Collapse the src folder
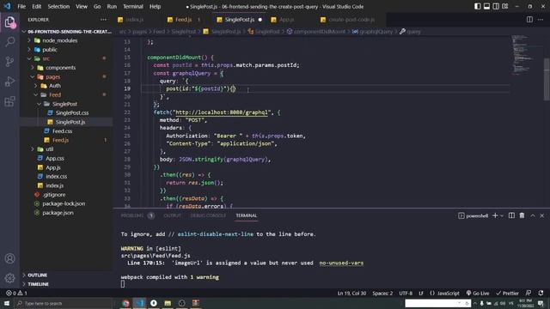The width and height of the screenshot is (550, 309). tap(46, 59)
